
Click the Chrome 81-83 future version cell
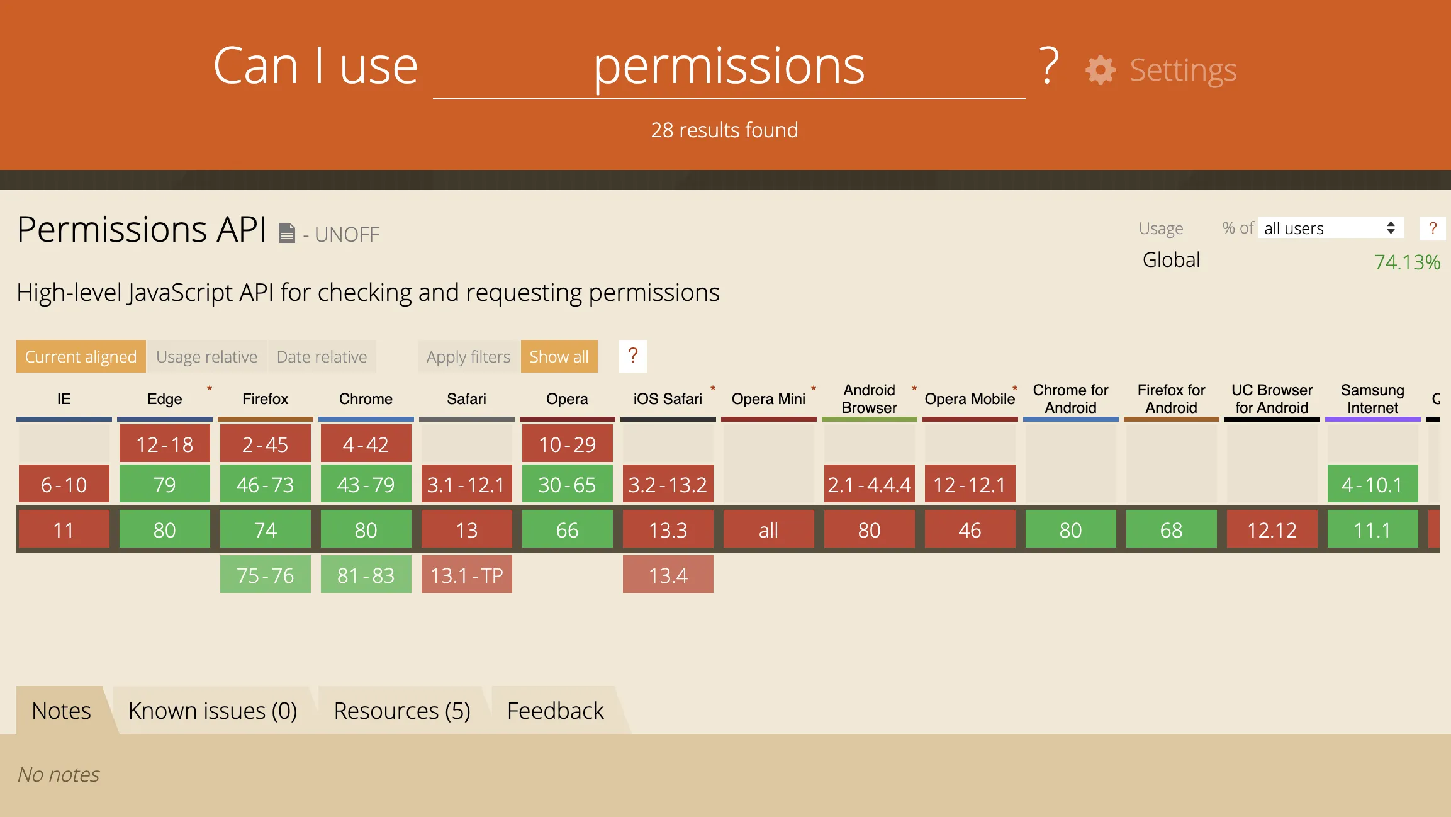[x=366, y=575]
